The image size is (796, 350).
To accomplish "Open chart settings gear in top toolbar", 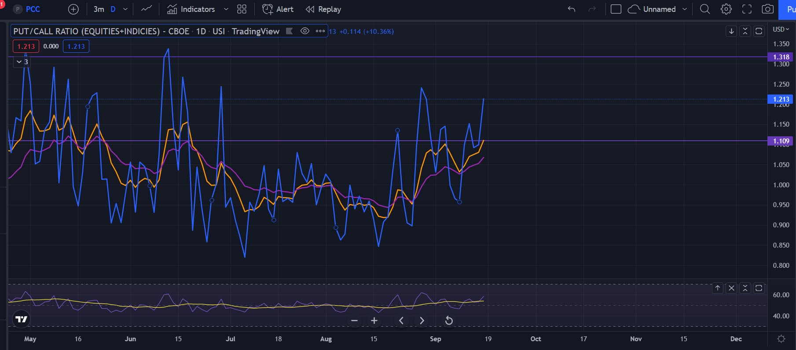I will click(726, 9).
